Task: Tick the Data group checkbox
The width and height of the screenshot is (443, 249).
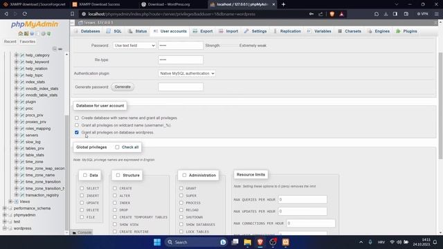Action: pos(84,175)
